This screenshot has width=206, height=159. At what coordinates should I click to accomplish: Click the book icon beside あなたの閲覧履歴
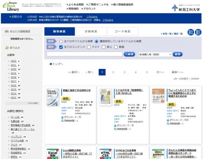pos(7,32)
